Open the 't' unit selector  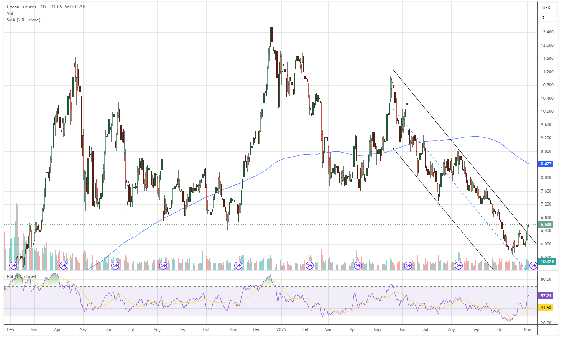tap(543, 18)
